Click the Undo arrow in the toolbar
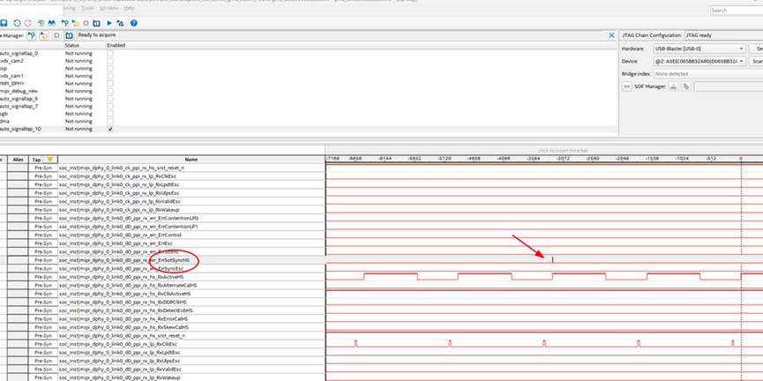The height and width of the screenshot is (381, 763). [x=17, y=23]
